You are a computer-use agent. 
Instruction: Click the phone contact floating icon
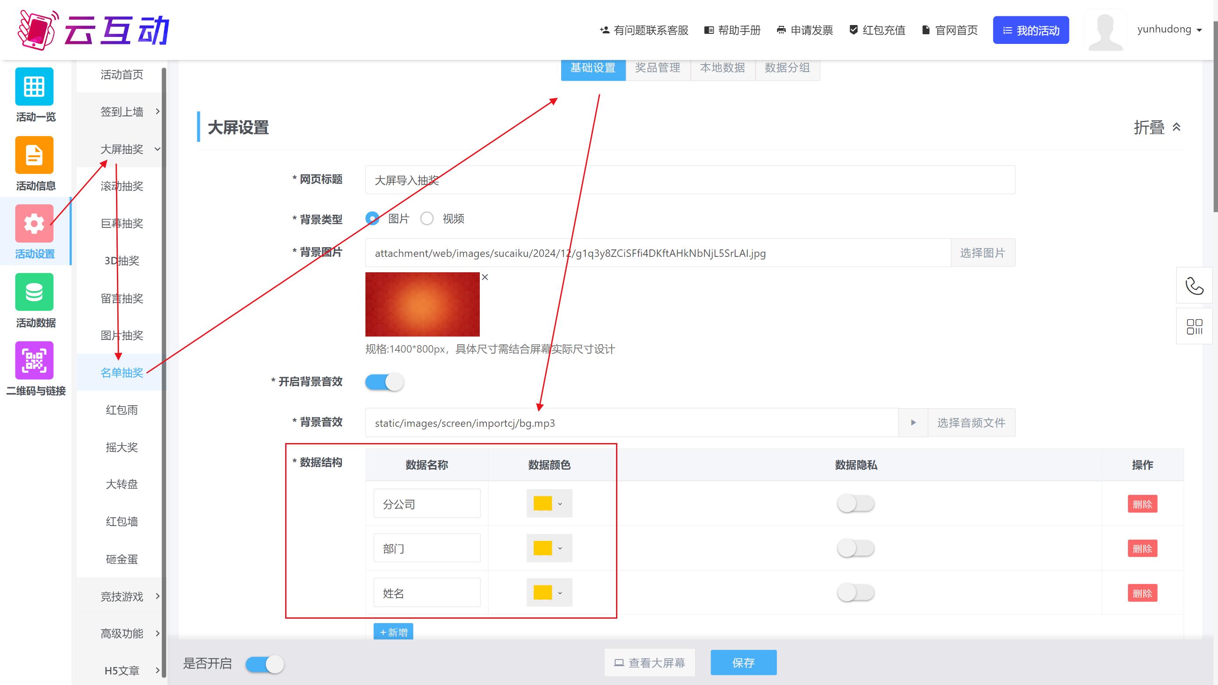click(1194, 286)
